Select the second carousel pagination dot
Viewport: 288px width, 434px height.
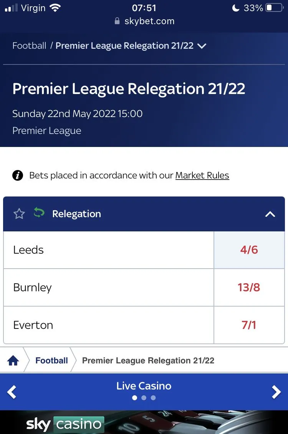[x=144, y=398]
